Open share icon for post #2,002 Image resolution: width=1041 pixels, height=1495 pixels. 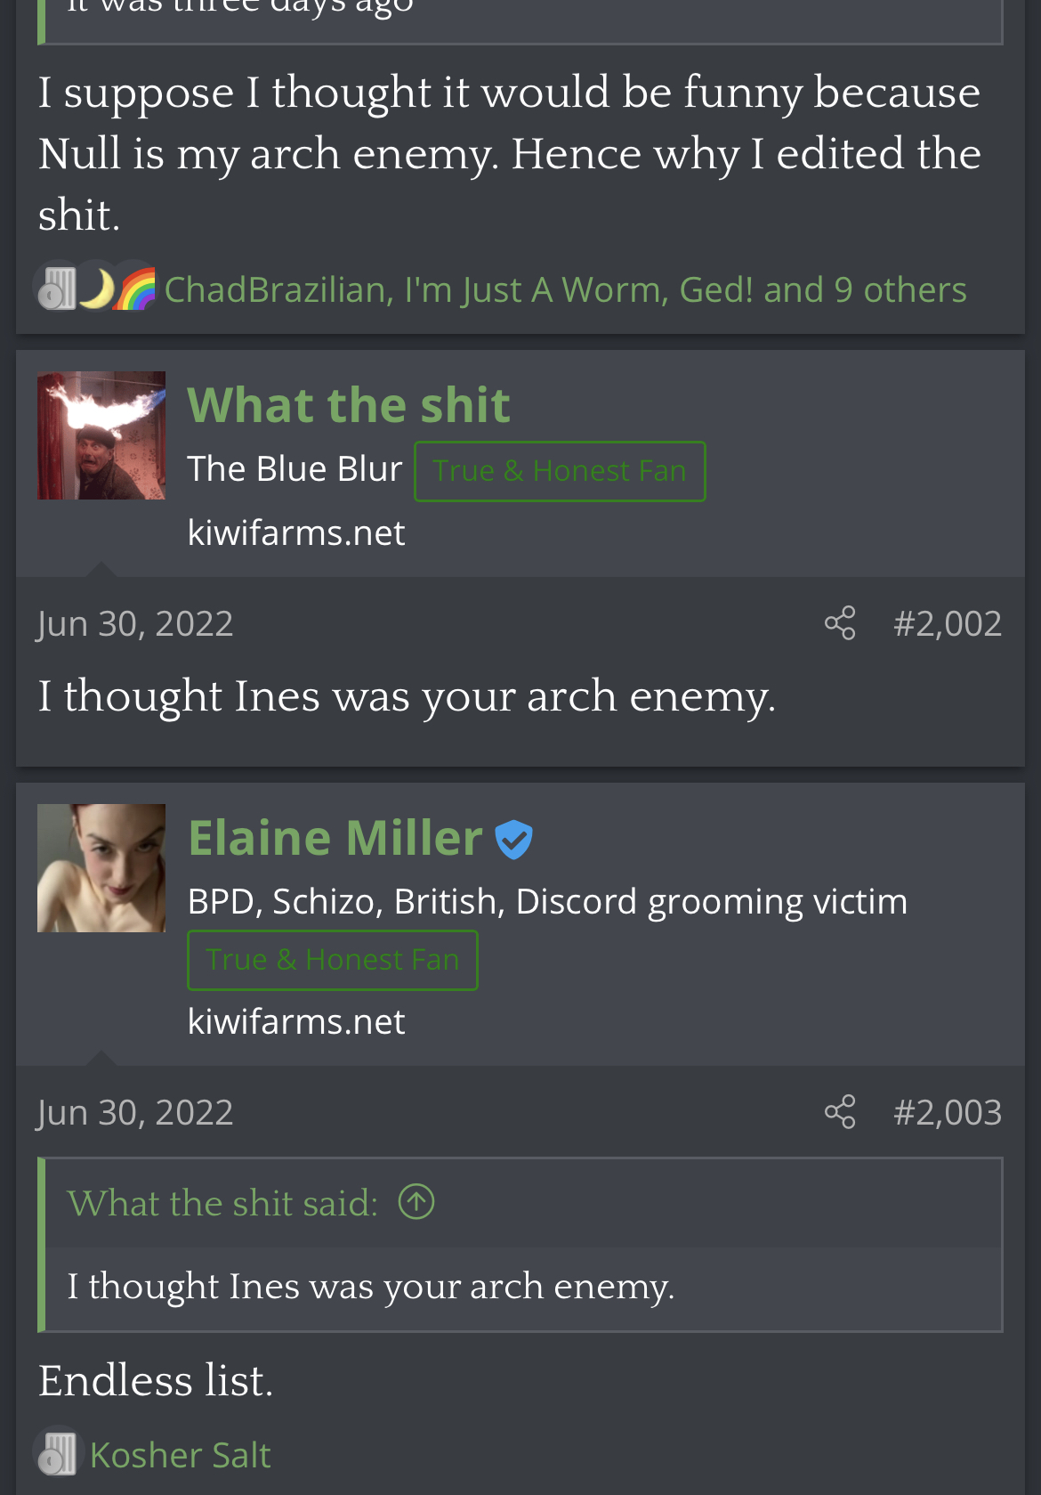[x=840, y=622]
